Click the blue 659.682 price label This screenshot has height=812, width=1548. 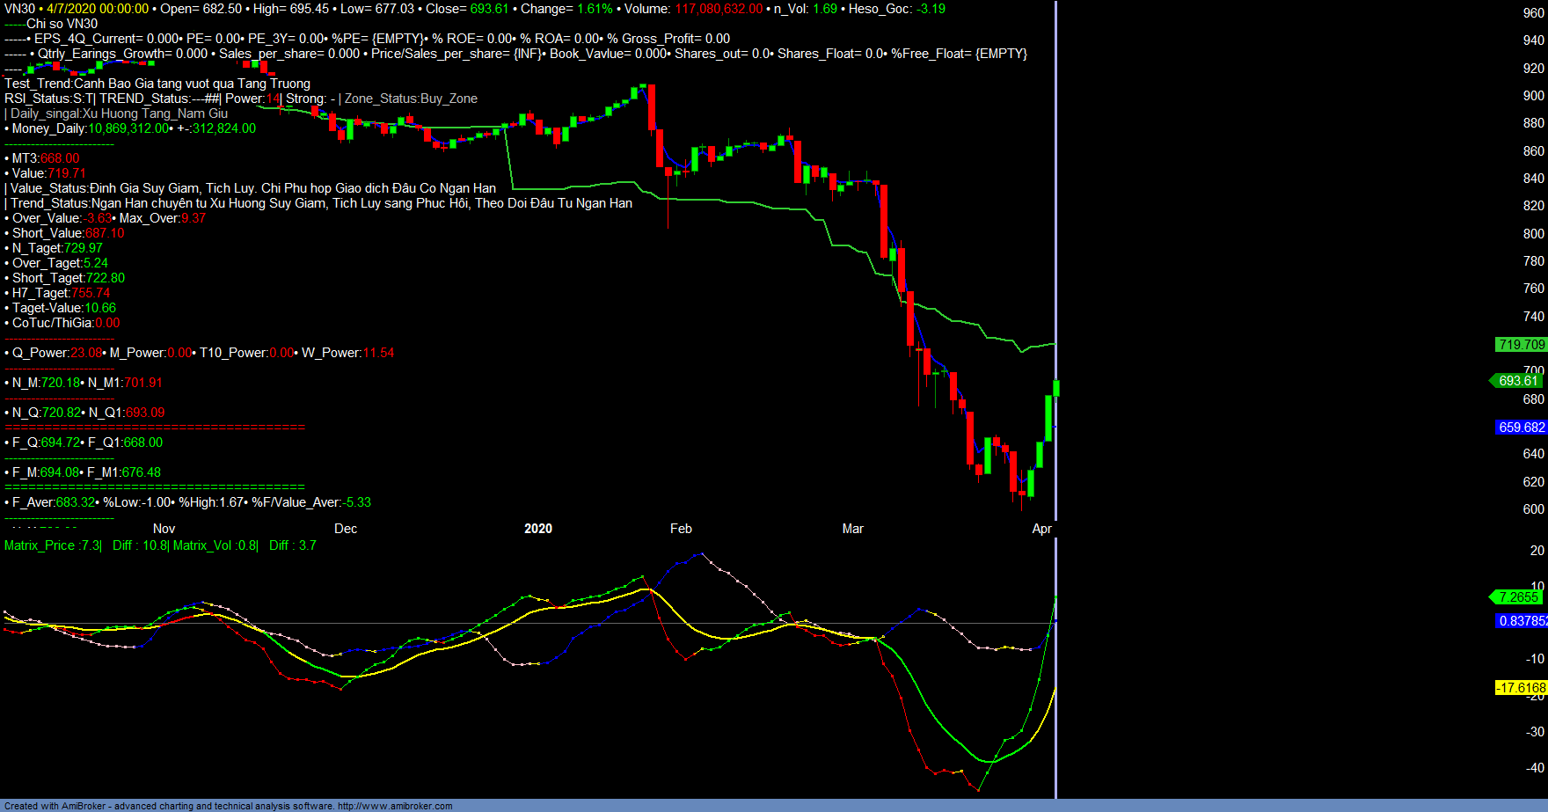point(1521,428)
